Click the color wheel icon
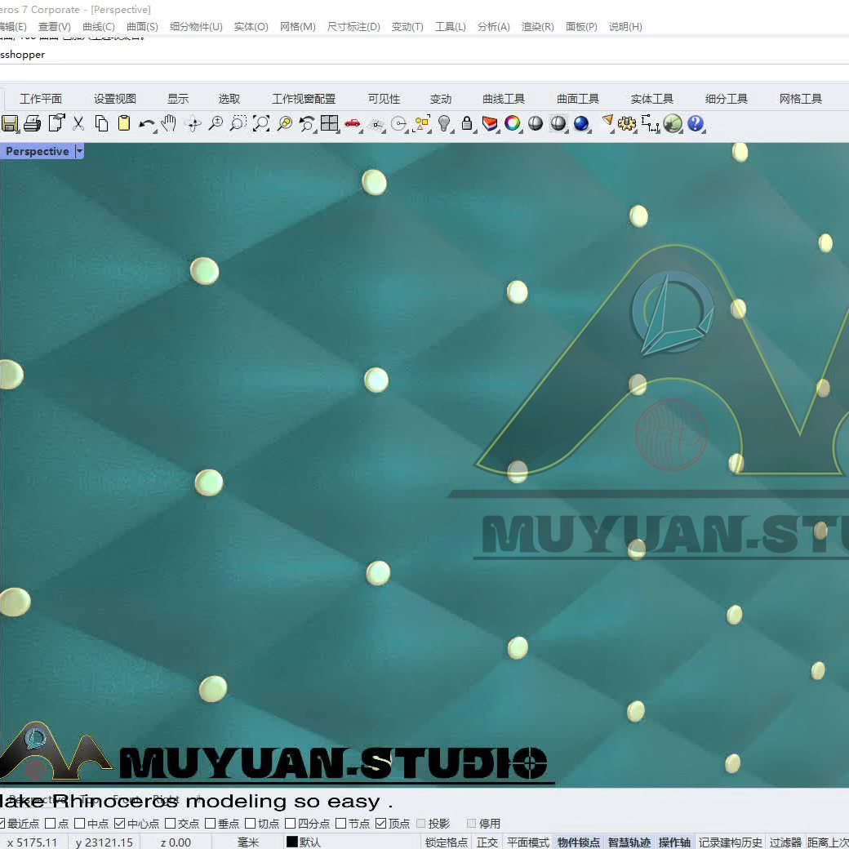This screenshot has width=849, height=849. (512, 123)
